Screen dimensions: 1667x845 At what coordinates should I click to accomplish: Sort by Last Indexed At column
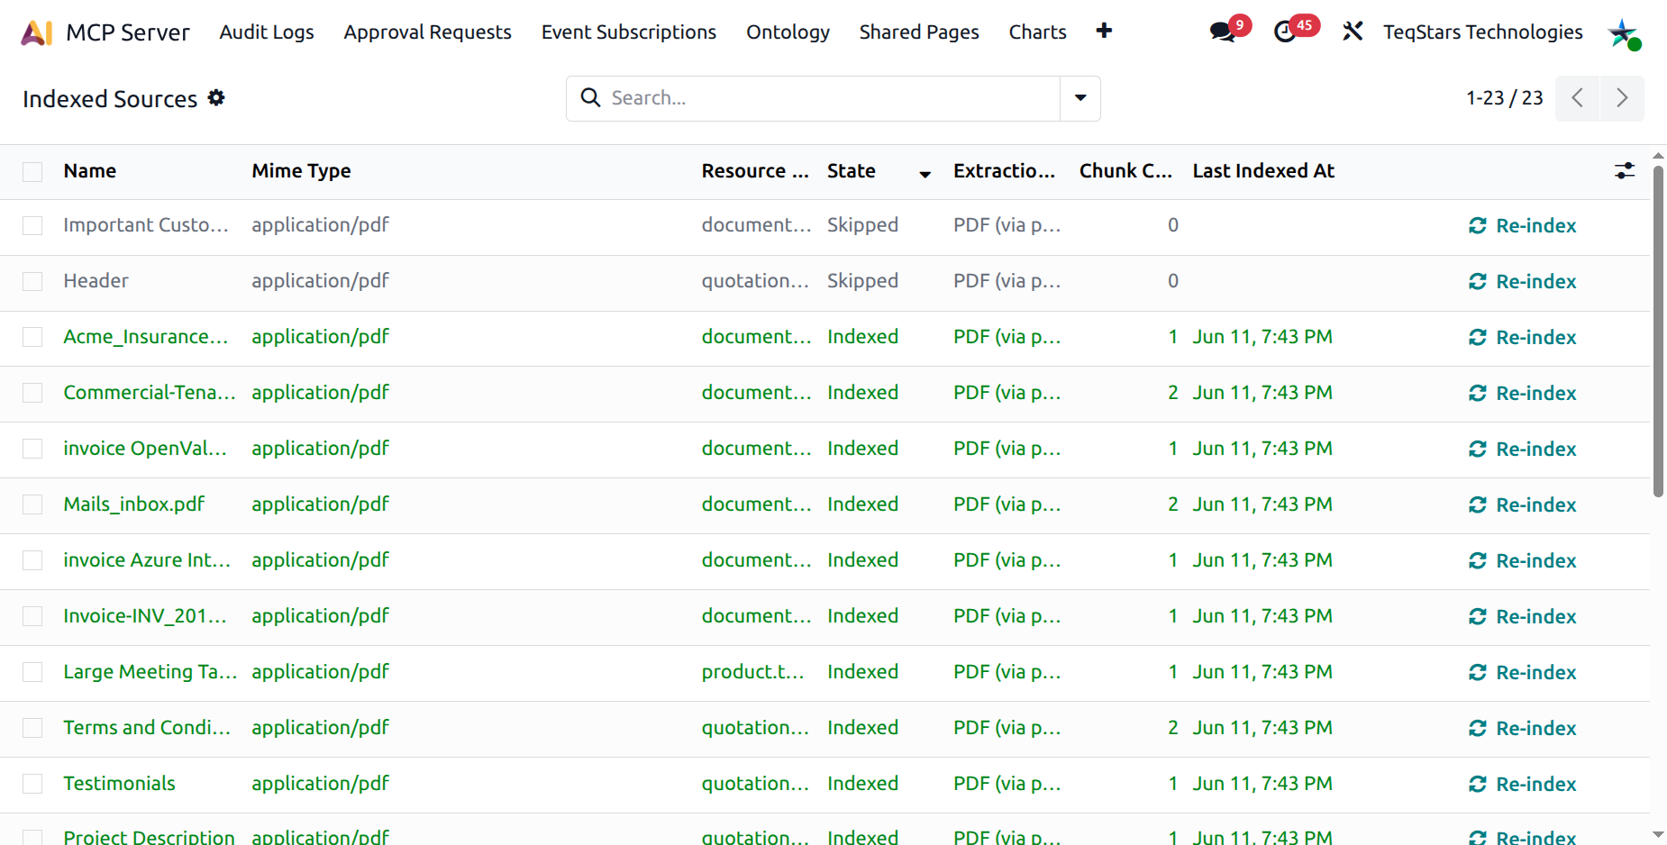coord(1263,171)
